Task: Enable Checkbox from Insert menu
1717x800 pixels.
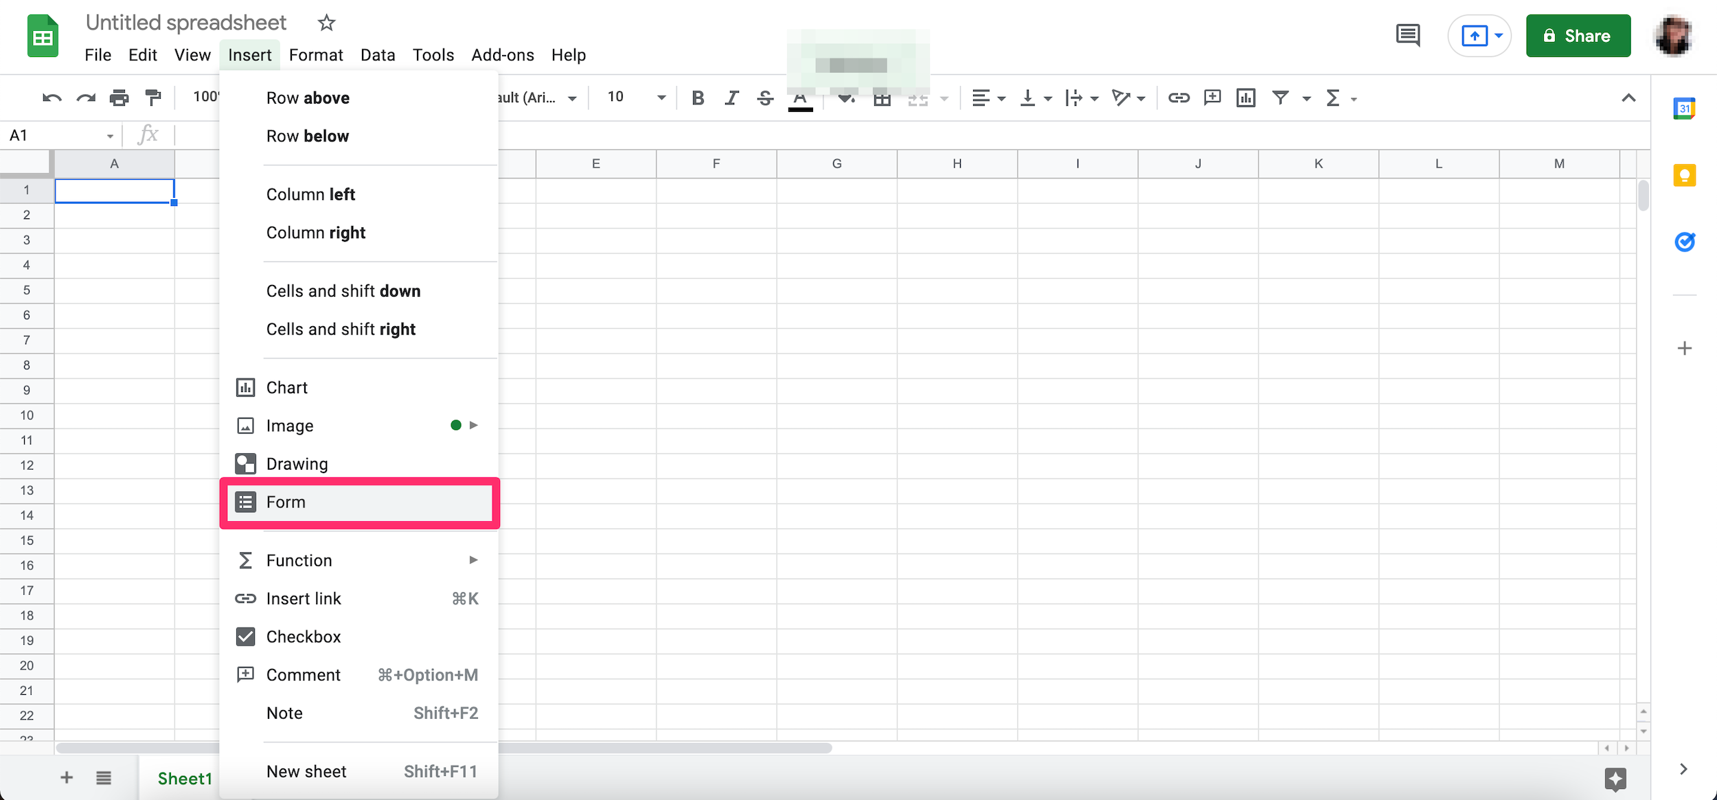Action: [x=304, y=636]
